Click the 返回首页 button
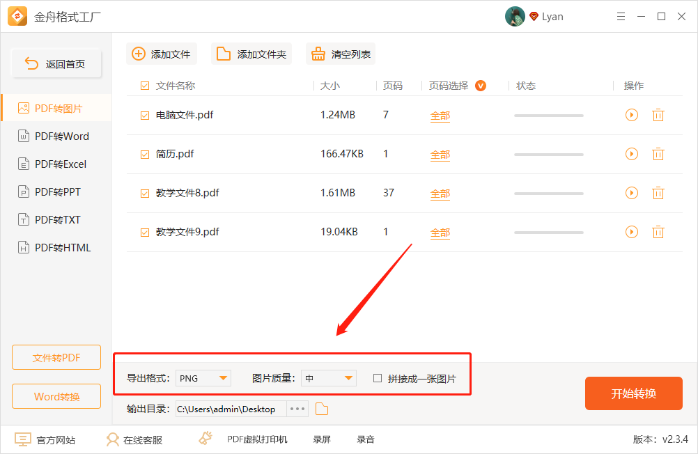This screenshot has width=698, height=454. pos(56,63)
